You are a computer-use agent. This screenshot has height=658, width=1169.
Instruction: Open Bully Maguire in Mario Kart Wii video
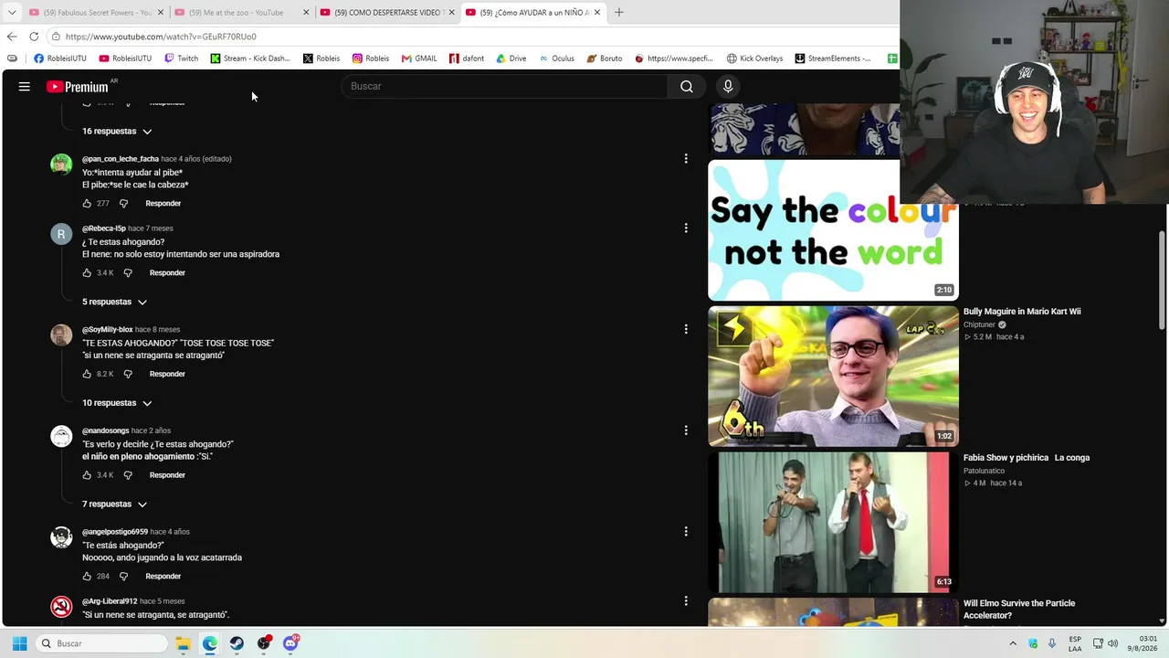click(x=1022, y=312)
